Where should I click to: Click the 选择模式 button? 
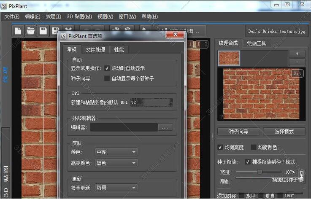284,132
